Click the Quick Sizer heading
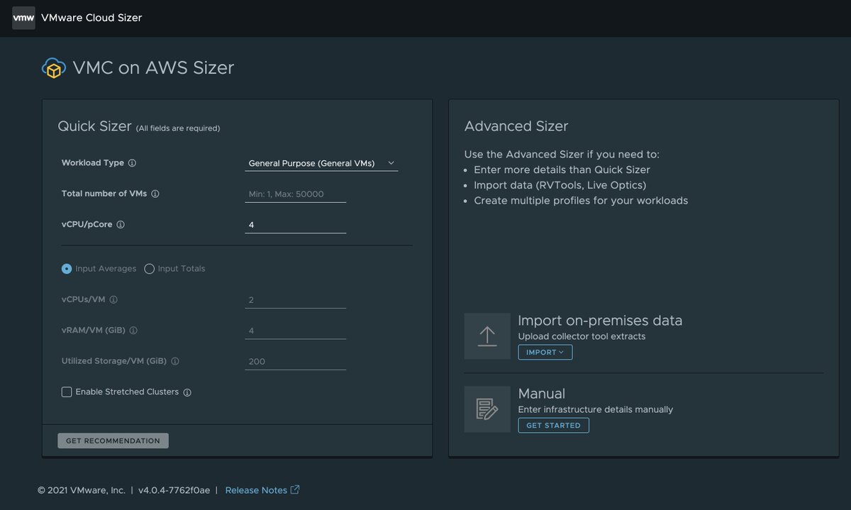Viewport: 851px width, 510px height. pos(95,126)
